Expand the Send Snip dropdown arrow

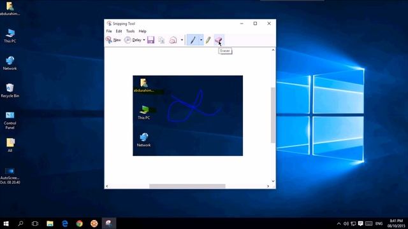pos(182,40)
